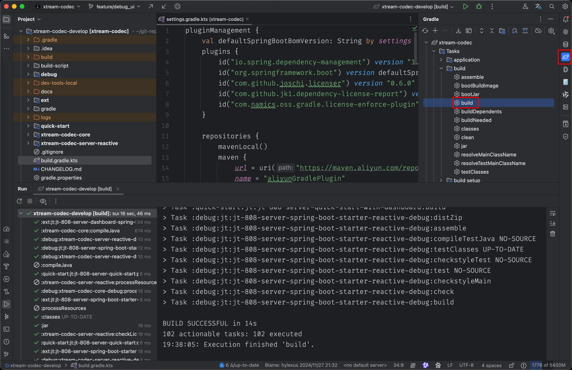Open the aliyun maven URL link
The width and height of the screenshot is (572, 370).
coord(358,168)
